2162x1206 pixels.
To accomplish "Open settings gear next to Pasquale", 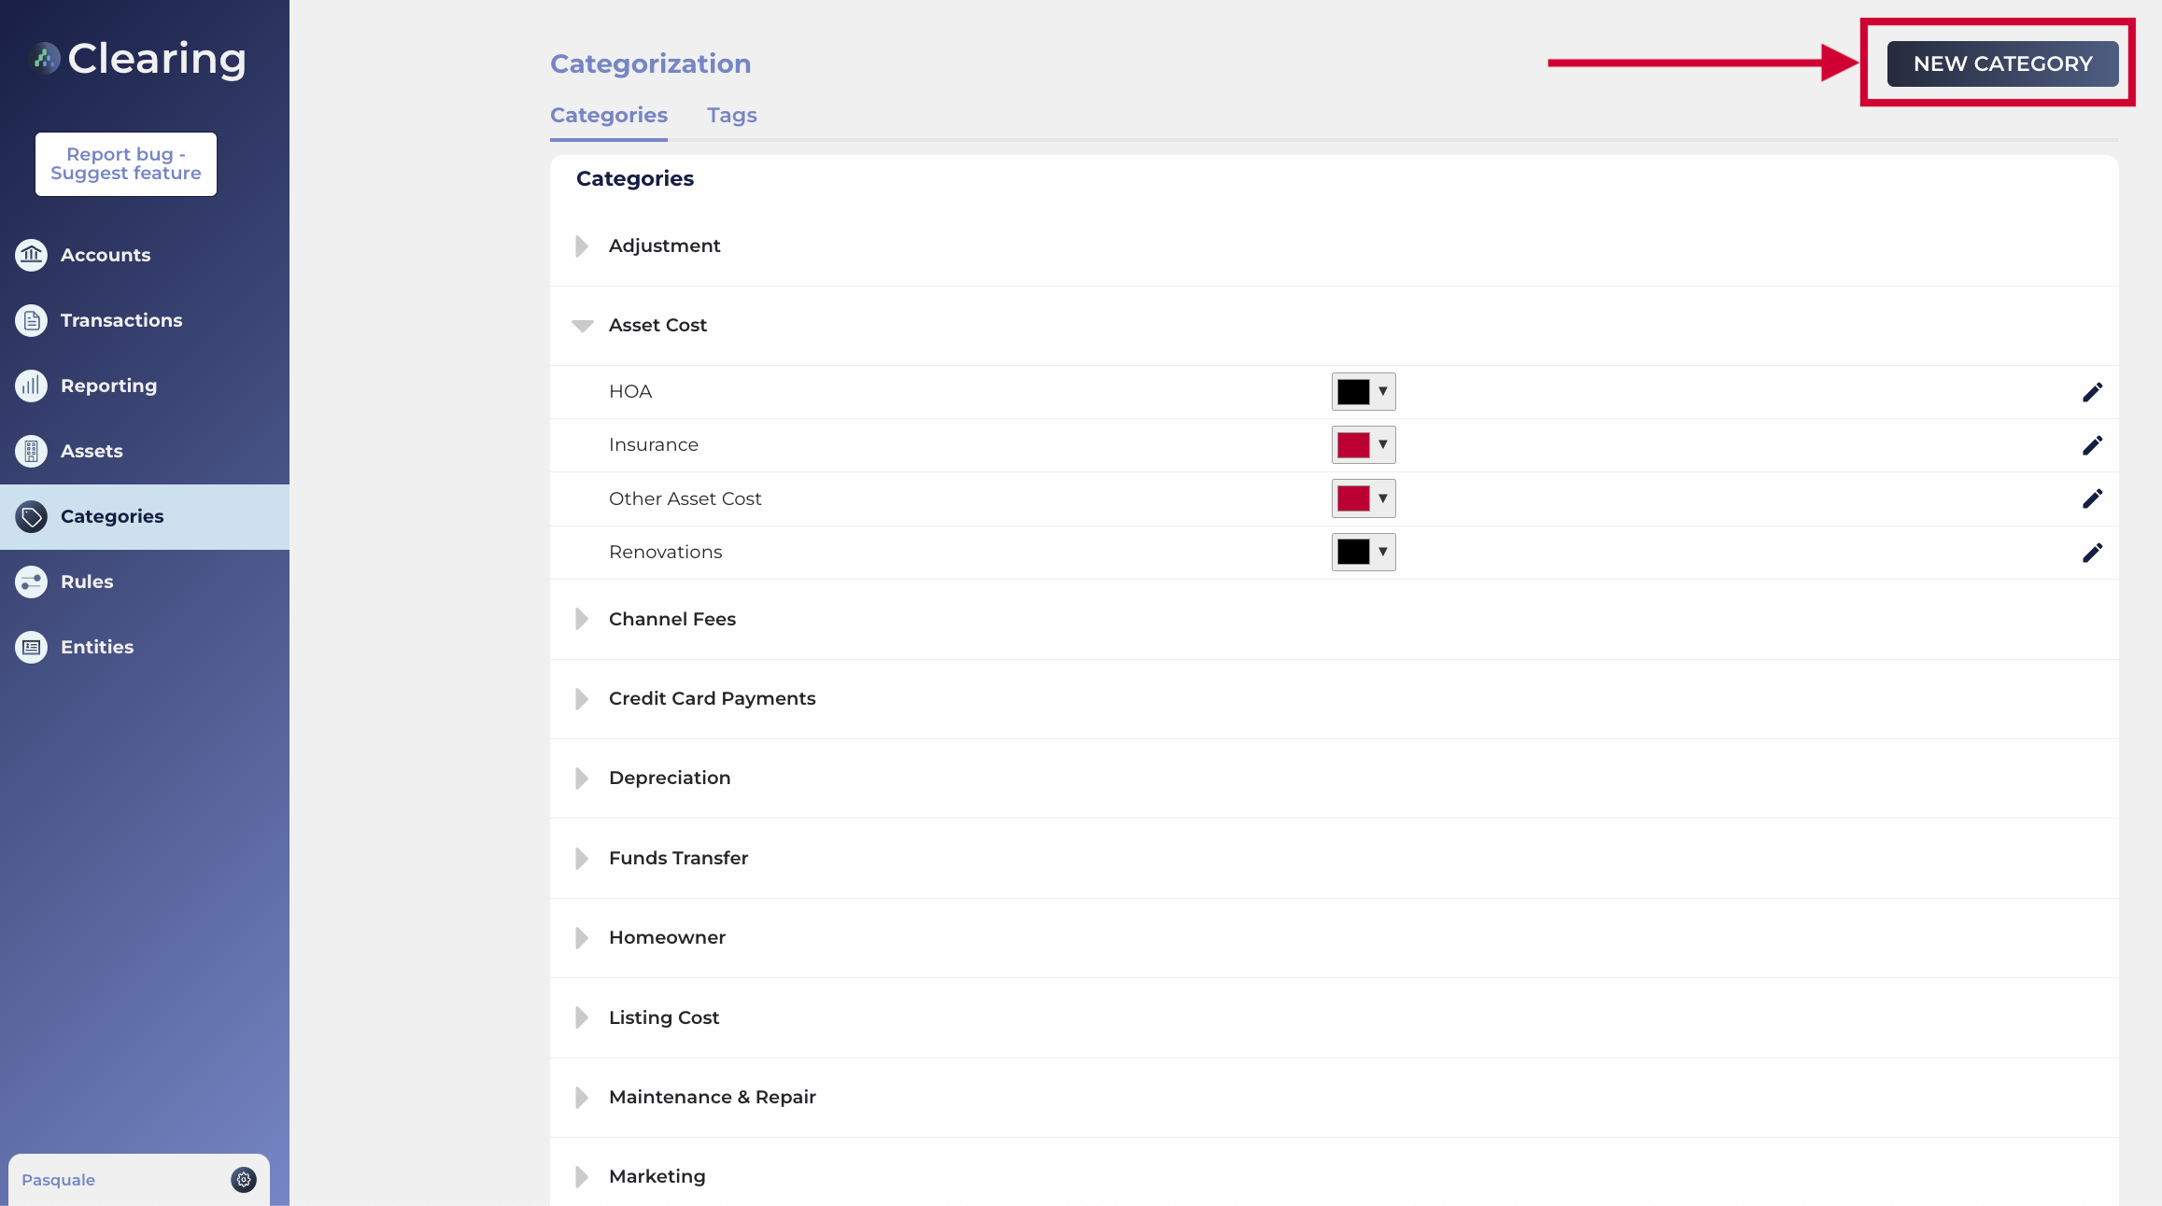I will tap(244, 1180).
